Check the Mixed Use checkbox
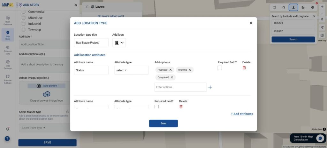Viewport: 327px width, 148px height. [24, 18]
